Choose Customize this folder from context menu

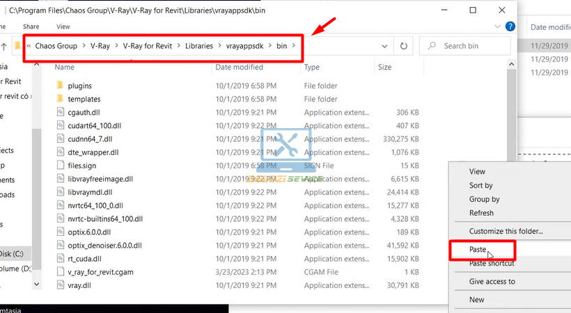pyautogui.click(x=506, y=231)
